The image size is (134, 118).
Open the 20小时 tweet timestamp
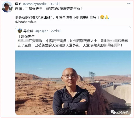click(x=55, y=4)
